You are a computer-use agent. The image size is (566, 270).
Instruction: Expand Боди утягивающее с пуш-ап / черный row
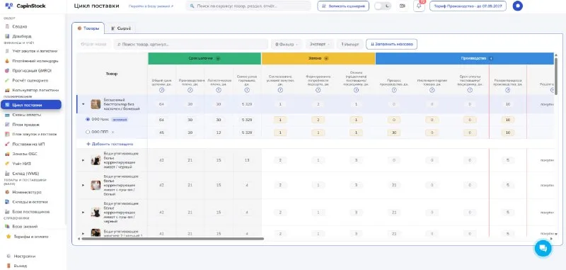[83, 213]
